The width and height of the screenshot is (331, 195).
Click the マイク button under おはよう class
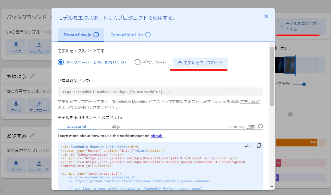pos(16,106)
